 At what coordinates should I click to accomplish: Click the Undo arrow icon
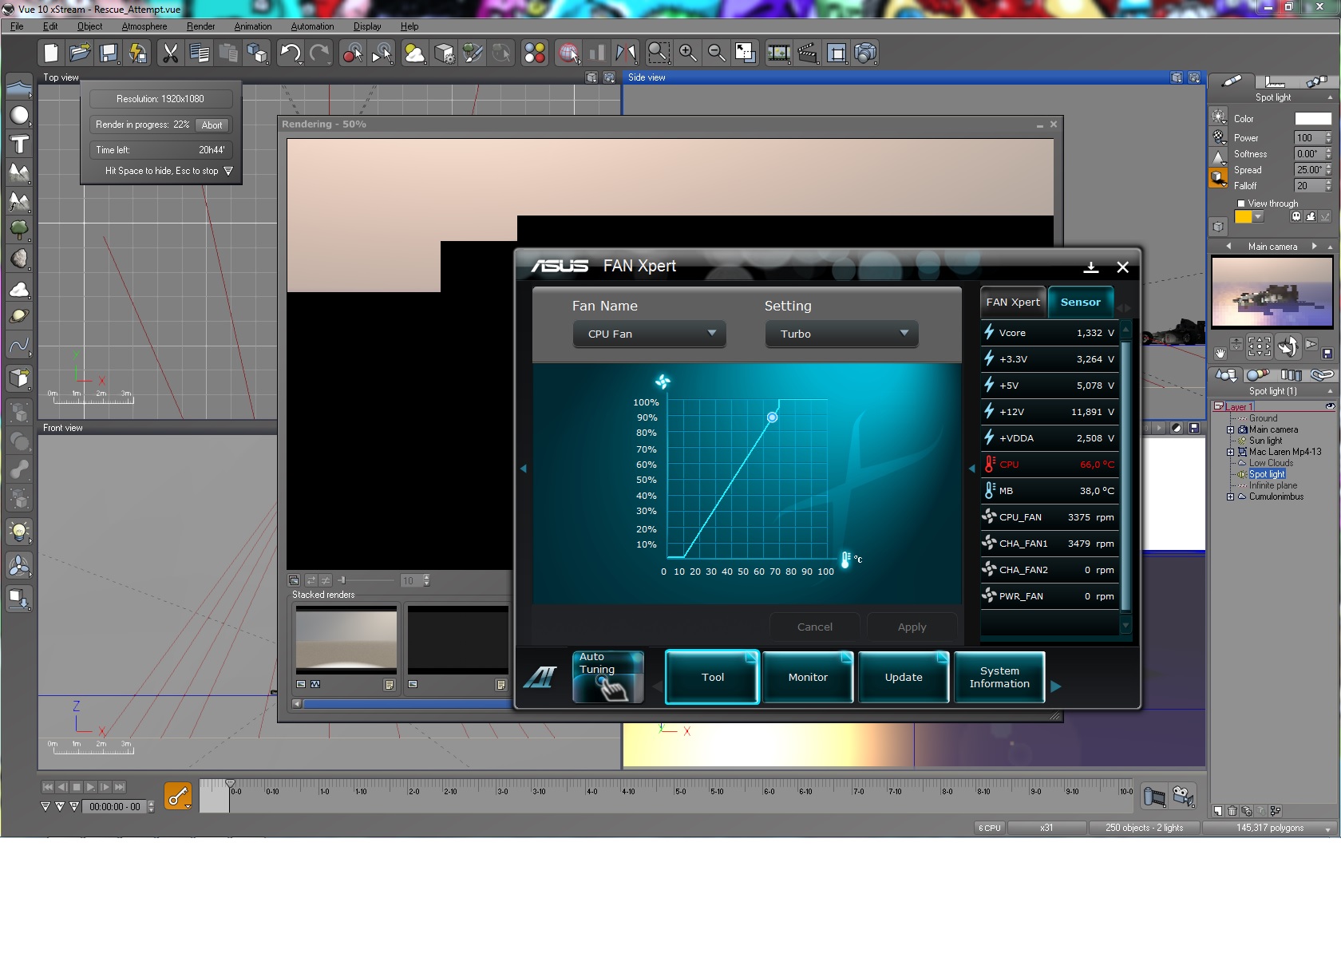tap(290, 53)
